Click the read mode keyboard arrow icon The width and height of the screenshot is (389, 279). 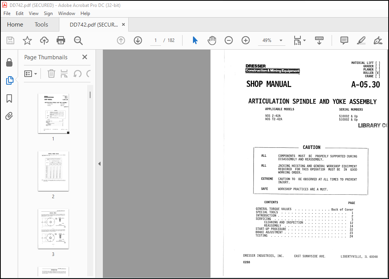click(x=319, y=40)
